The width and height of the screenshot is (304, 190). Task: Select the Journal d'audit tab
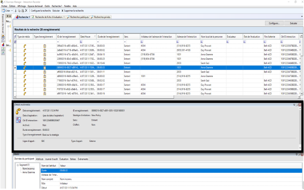51,159
